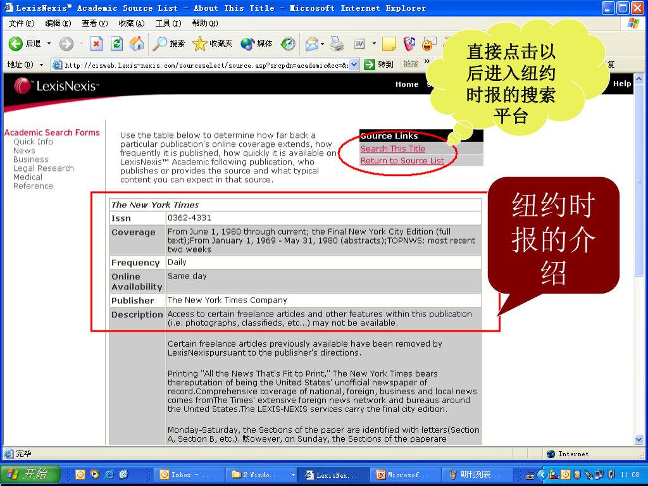Open the Medical search form

click(x=28, y=177)
